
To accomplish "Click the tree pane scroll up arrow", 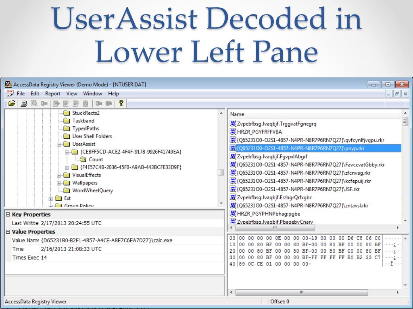I will pyautogui.click(x=221, y=113).
